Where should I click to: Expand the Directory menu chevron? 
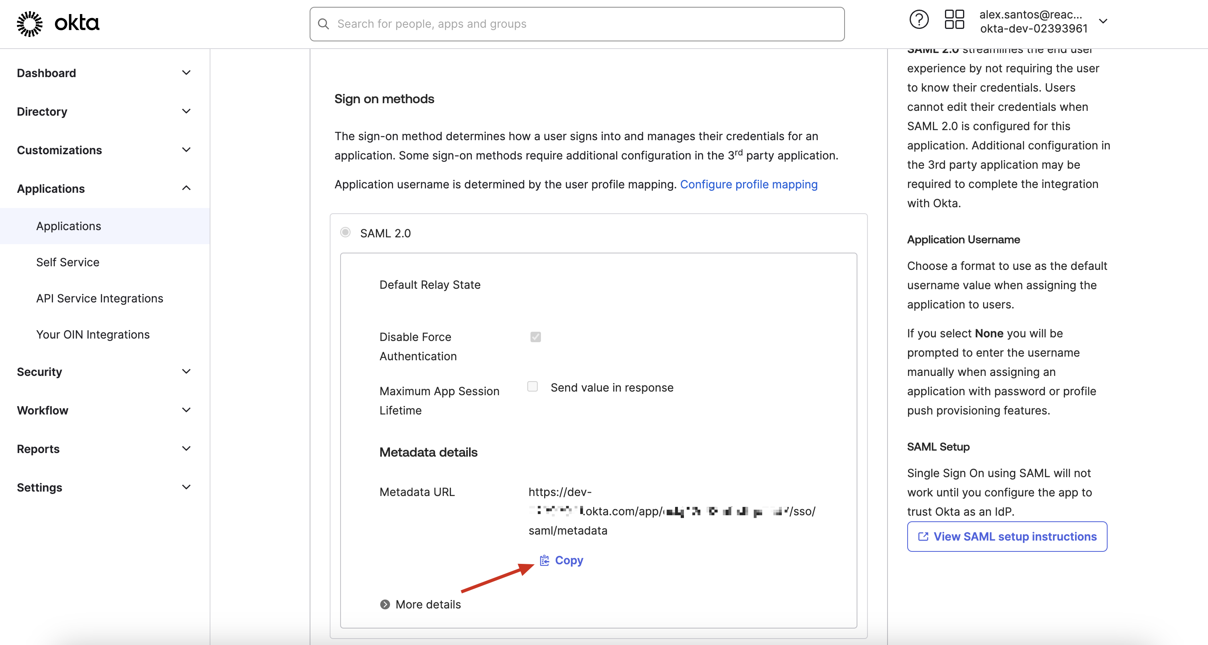coord(186,111)
